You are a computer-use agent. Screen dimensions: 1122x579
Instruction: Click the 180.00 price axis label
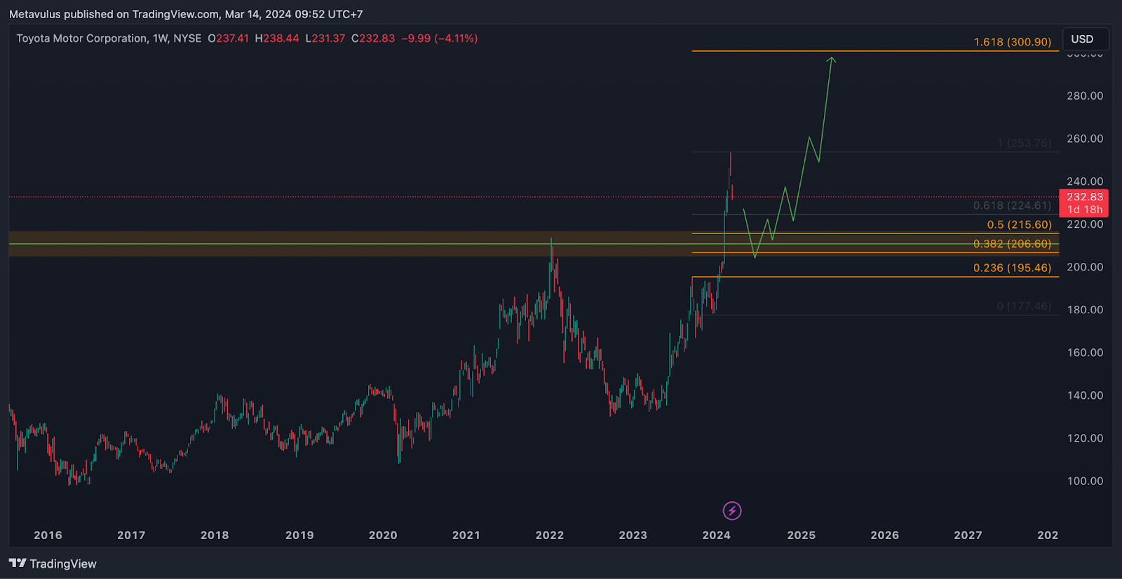1085,310
